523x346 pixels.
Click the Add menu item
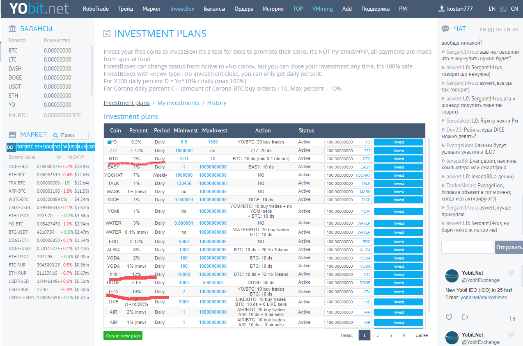347,9
